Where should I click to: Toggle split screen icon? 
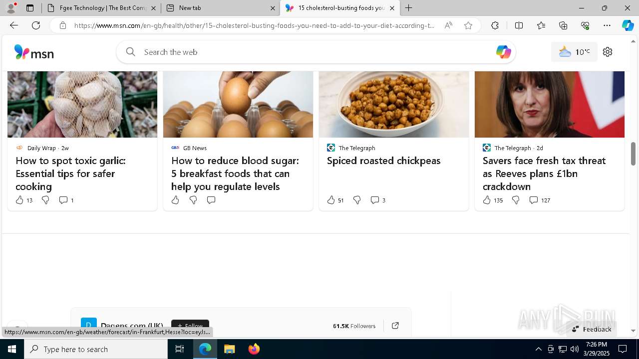[519, 25]
